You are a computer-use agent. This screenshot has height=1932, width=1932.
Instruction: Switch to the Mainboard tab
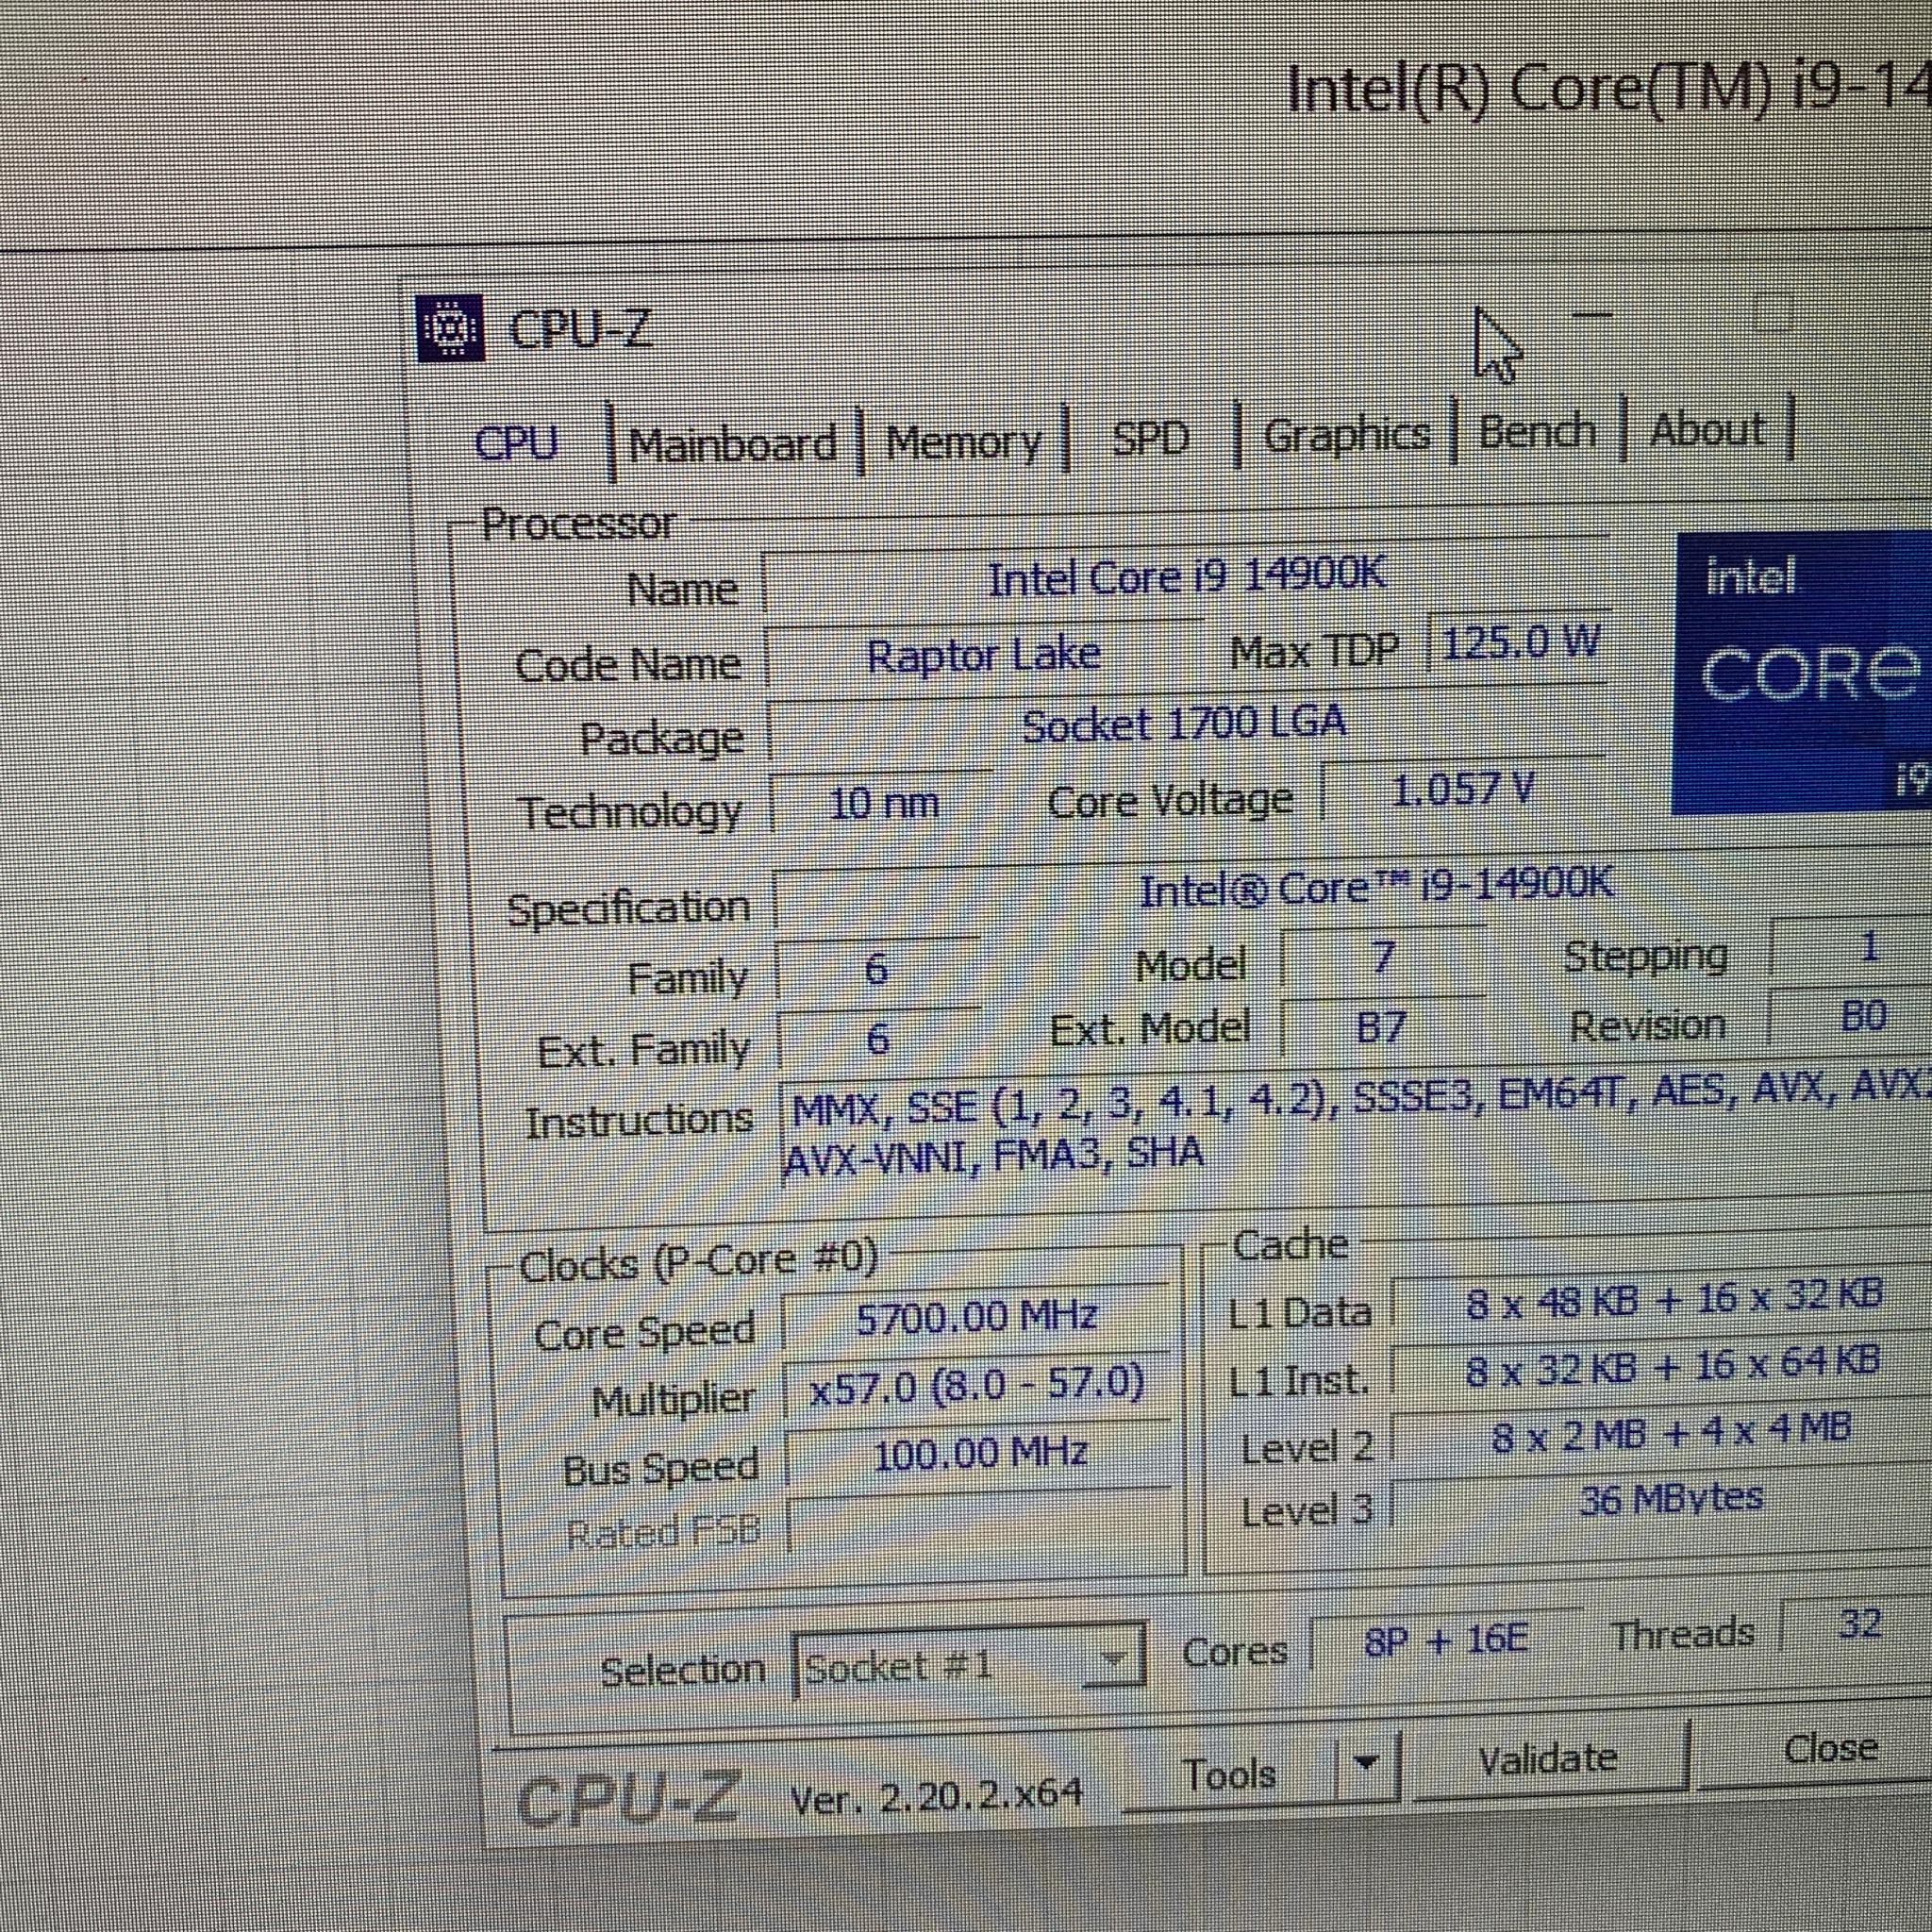733,443
